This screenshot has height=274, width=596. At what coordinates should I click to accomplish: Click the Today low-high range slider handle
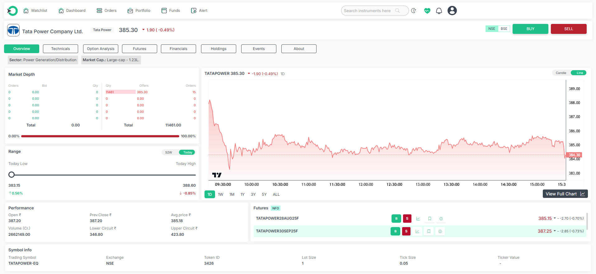[12, 175]
